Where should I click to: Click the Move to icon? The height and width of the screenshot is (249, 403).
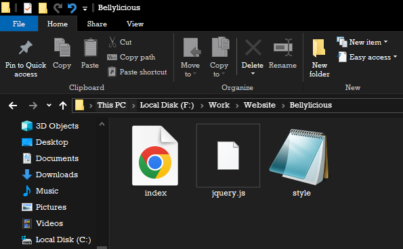click(x=192, y=47)
